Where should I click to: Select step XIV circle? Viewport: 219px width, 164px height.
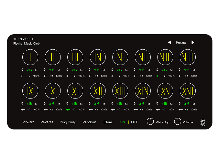click(x=143, y=91)
